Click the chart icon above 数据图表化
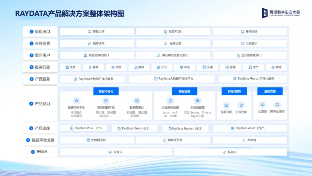This screenshot has height=176, width=312. pos(137,101)
